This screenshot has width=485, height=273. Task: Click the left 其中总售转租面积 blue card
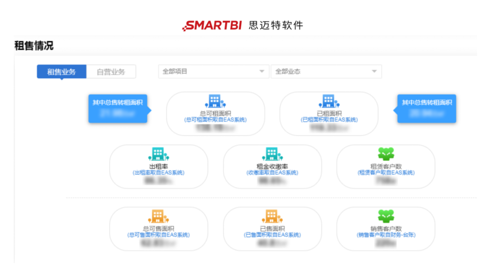pos(118,108)
